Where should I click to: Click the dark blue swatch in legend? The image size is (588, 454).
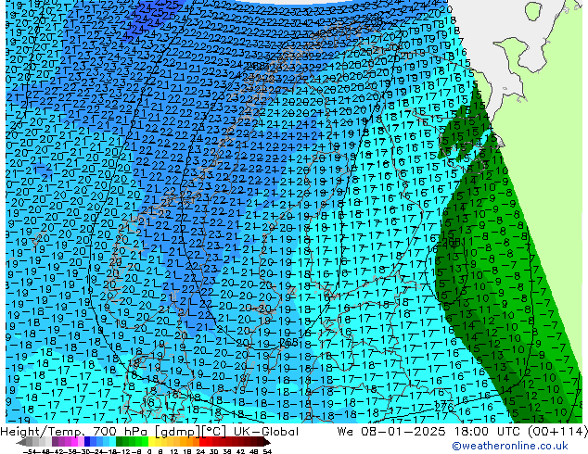(87, 442)
